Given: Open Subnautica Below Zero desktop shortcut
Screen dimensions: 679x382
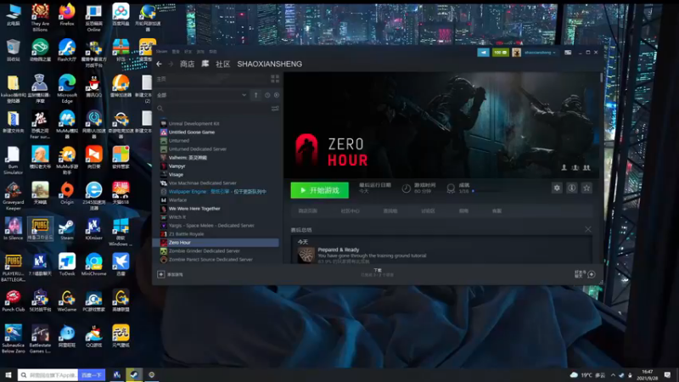Looking at the screenshot, I should click(x=13, y=339).
